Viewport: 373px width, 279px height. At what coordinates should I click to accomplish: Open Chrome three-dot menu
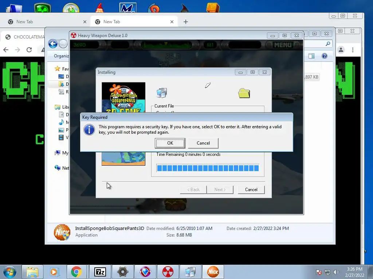353,50
